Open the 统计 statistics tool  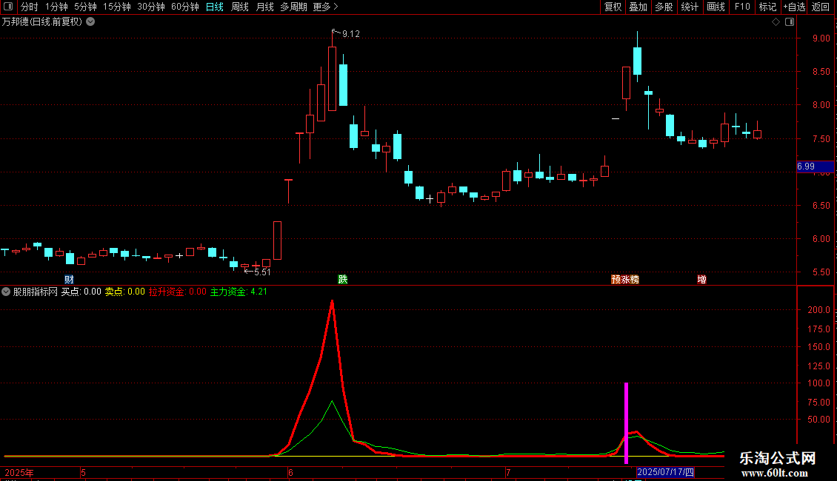(x=689, y=7)
